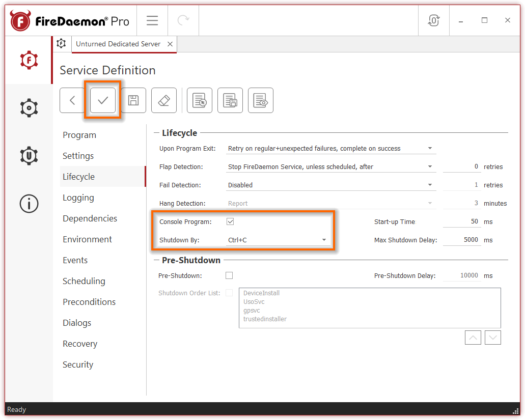Click the Fail Detection retries field

pos(462,185)
